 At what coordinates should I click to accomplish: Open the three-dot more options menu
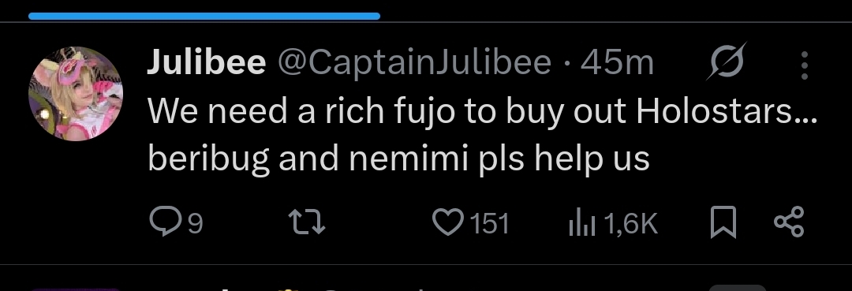[805, 65]
